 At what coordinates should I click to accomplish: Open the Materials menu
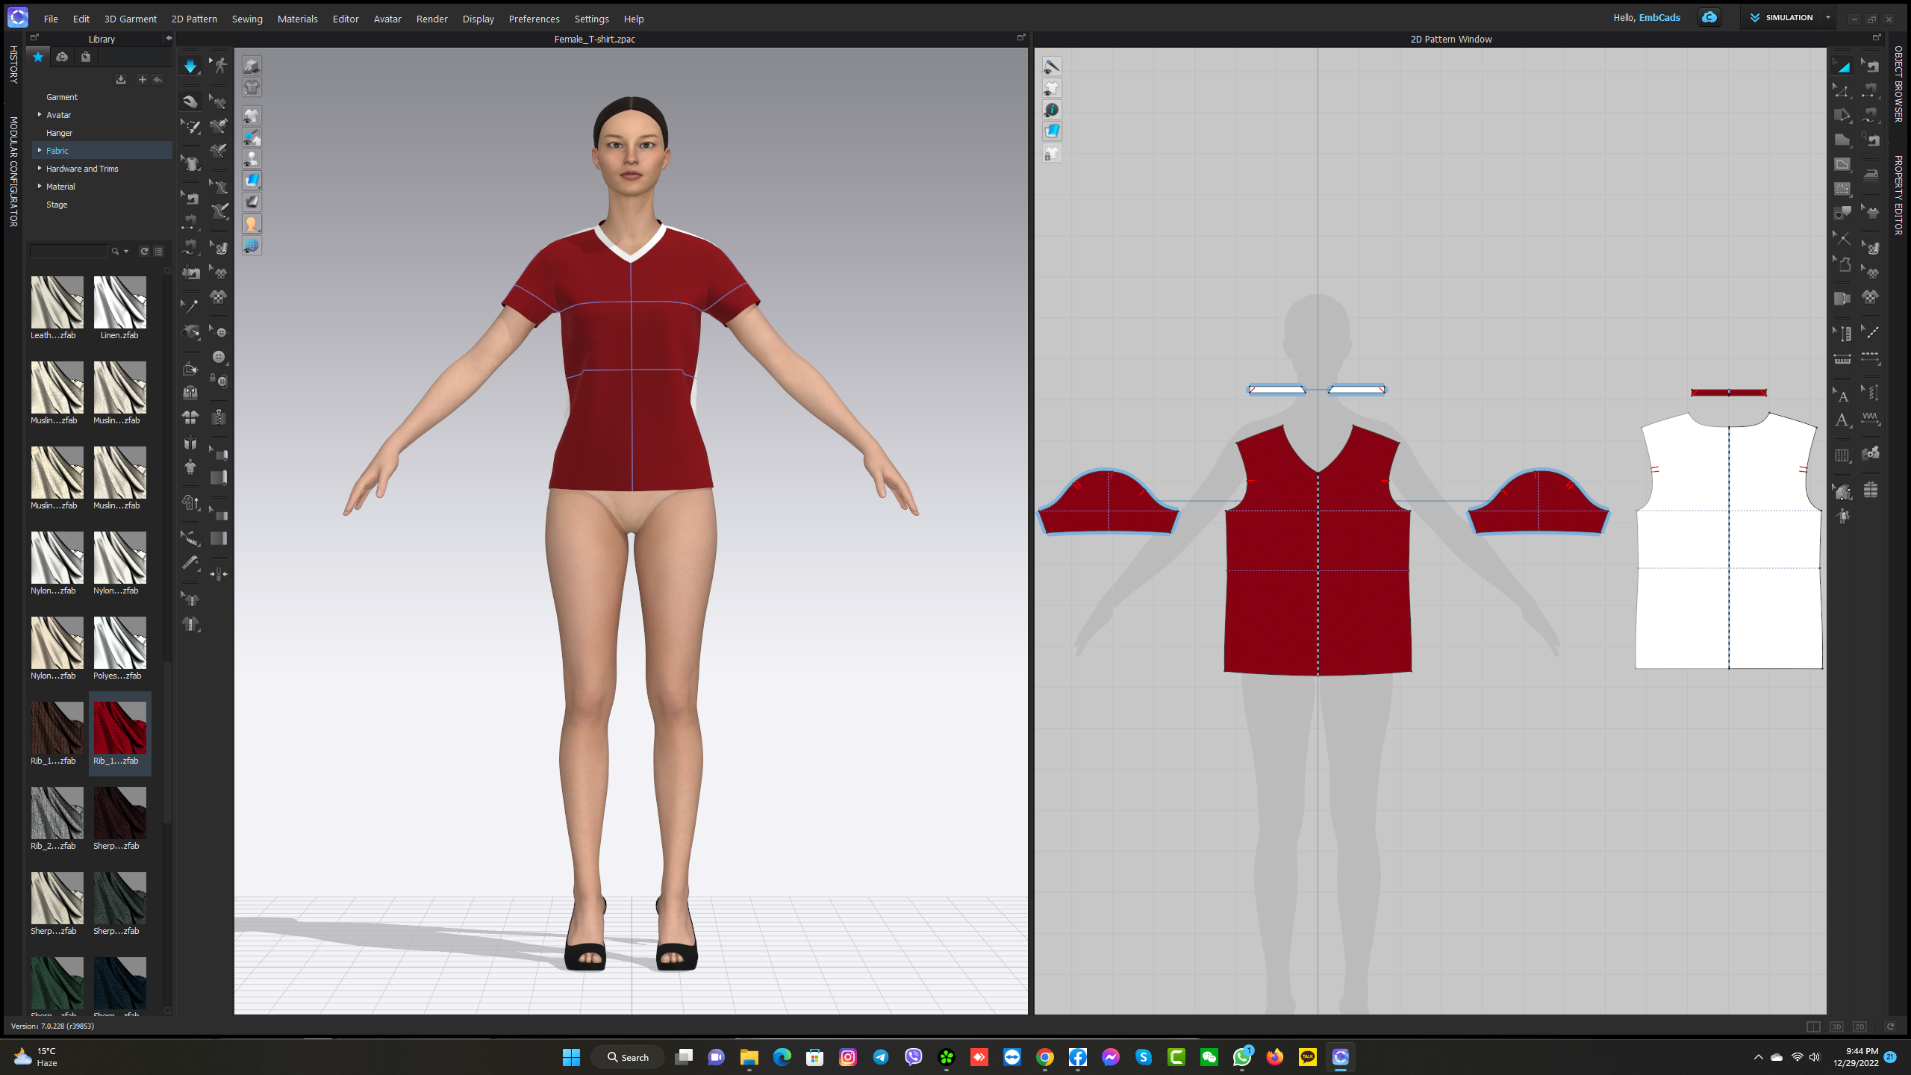coord(297,19)
